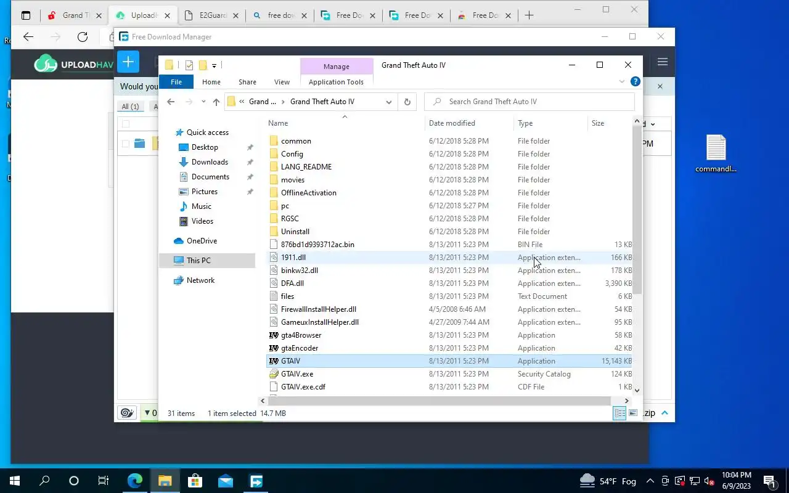Open notification center icon
789x493 pixels.
tap(769, 481)
